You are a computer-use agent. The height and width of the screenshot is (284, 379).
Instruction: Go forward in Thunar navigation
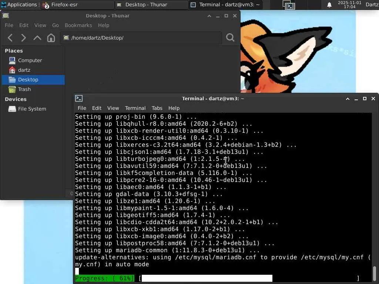point(23,38)
